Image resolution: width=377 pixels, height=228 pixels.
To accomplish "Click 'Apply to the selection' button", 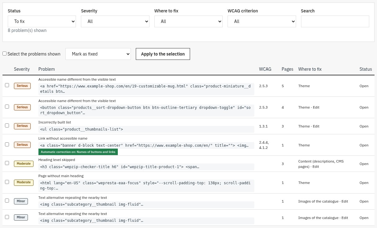I will point(163,54).
